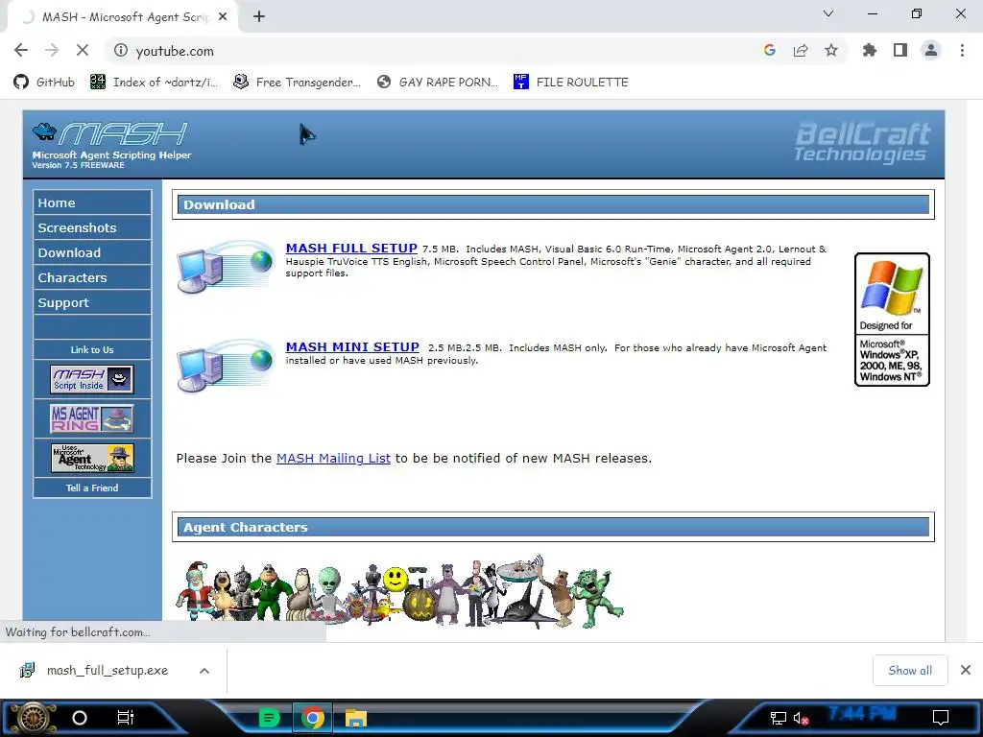Open File Explorer from the taskbar
Image resolution: width=983 pixels, height=737 pixels.
356,718
